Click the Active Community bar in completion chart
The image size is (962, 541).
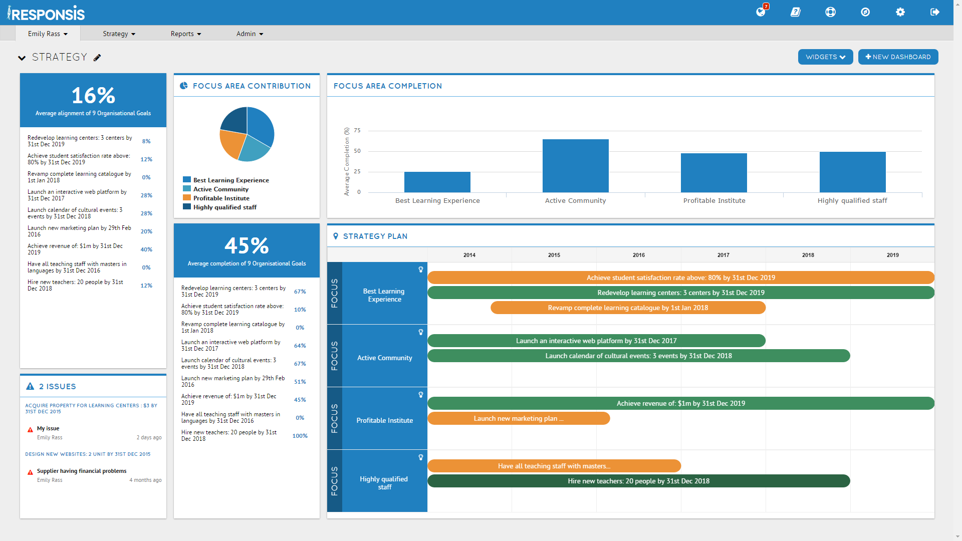click(x=575, y=166)
